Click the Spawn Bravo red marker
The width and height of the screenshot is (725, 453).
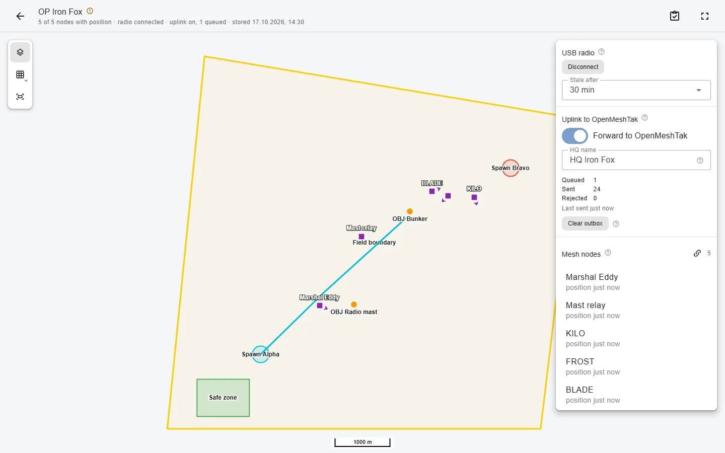click(x=511, y=168)
